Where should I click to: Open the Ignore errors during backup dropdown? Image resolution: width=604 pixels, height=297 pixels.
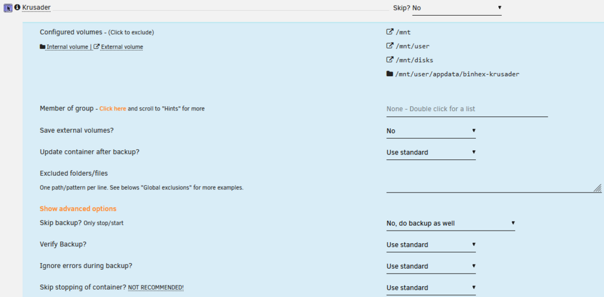[x=431, y=267]
